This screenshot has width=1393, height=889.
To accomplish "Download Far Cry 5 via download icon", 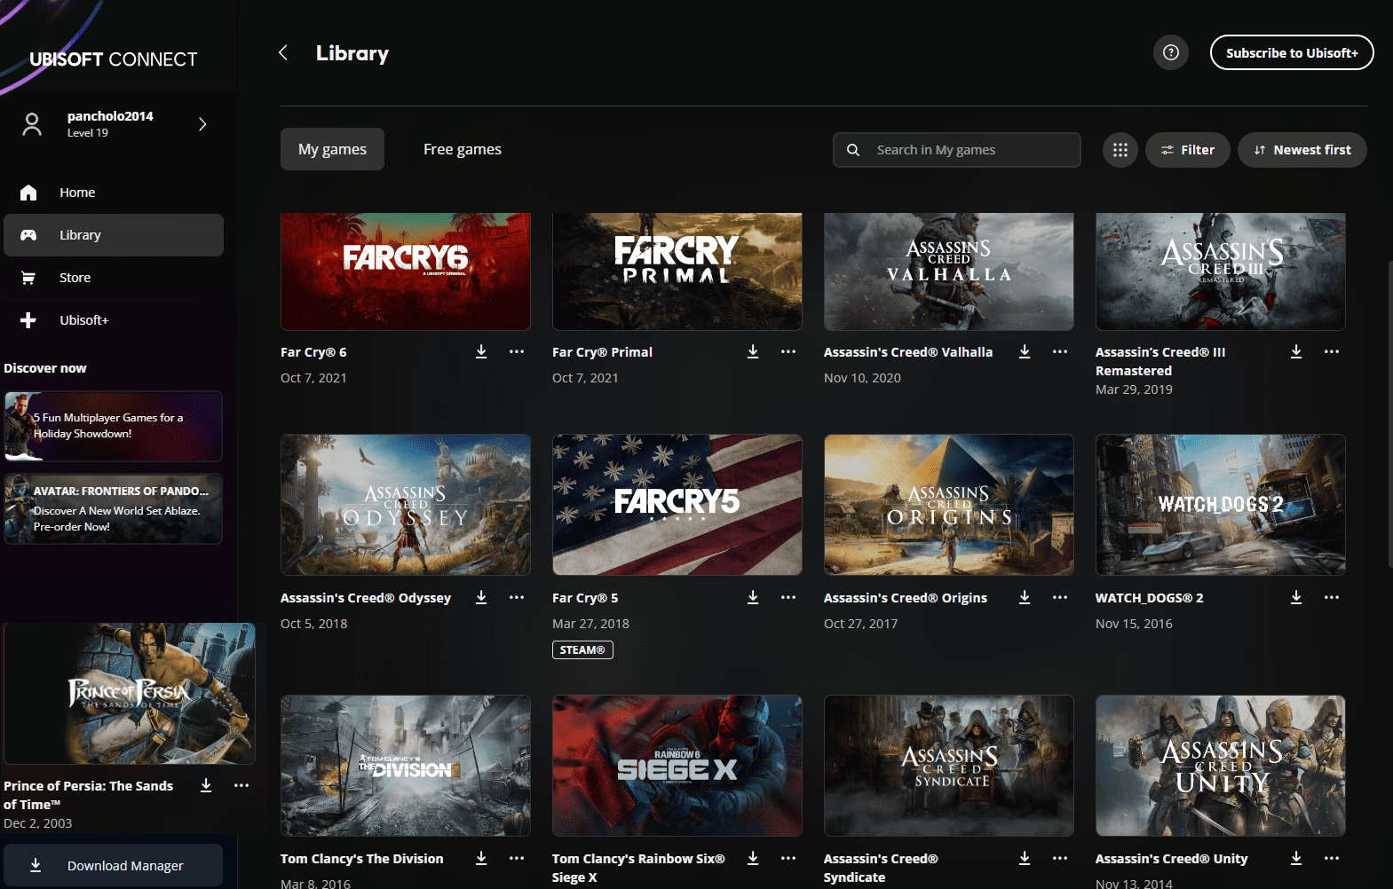I will 753,597.
